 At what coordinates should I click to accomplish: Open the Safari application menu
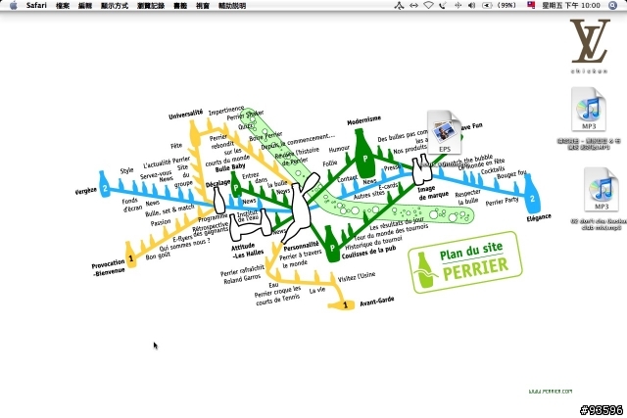36,5
